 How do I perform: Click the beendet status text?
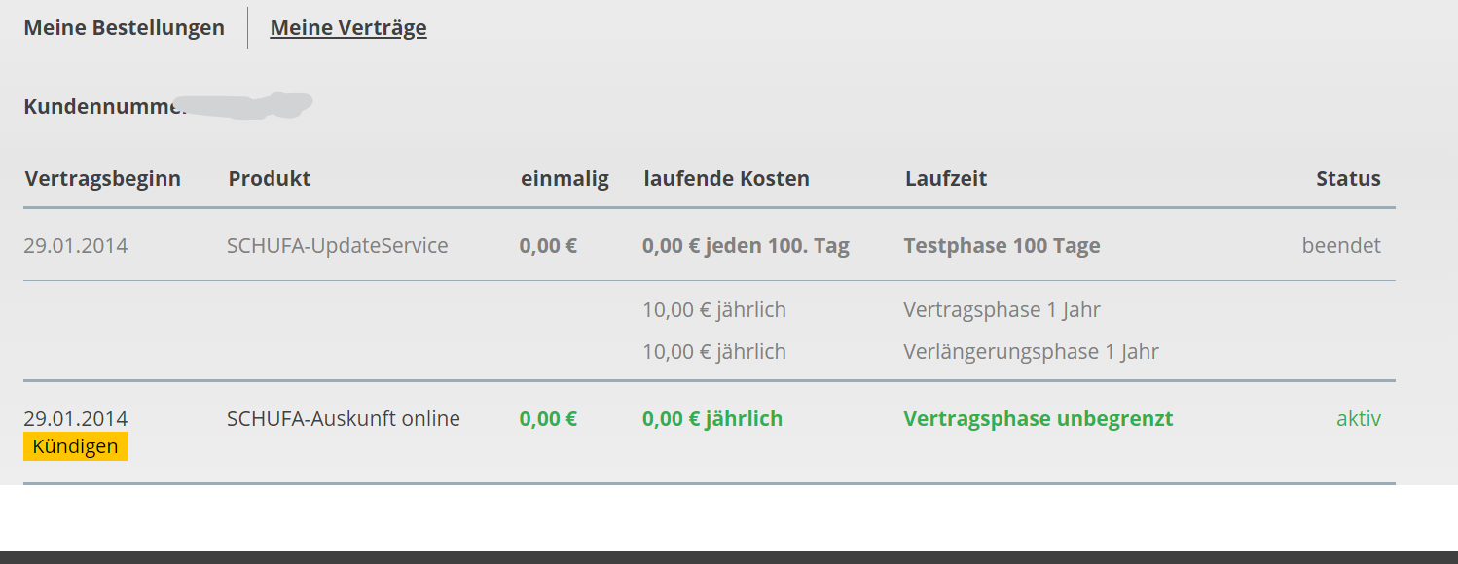[x=1341, y=245]
